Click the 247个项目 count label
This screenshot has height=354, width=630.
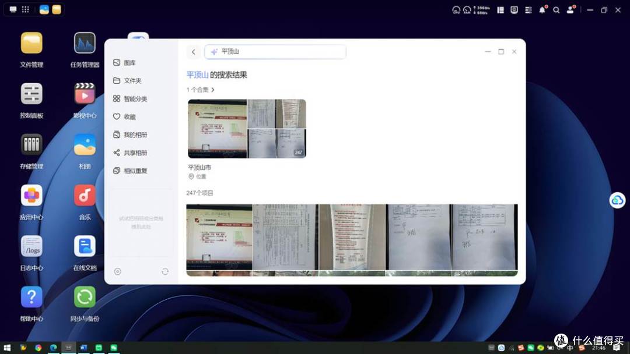pyautogui.click(x=199, y=193)
